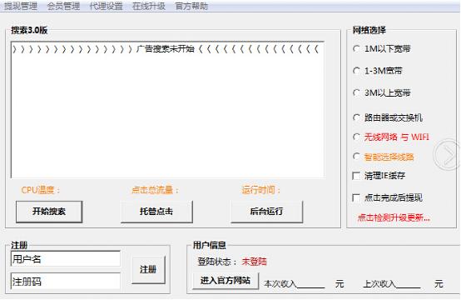The height and width of the screenshot is (300, 461).
Task: Click the 运行时间 label
Action: tap(261, 190)
